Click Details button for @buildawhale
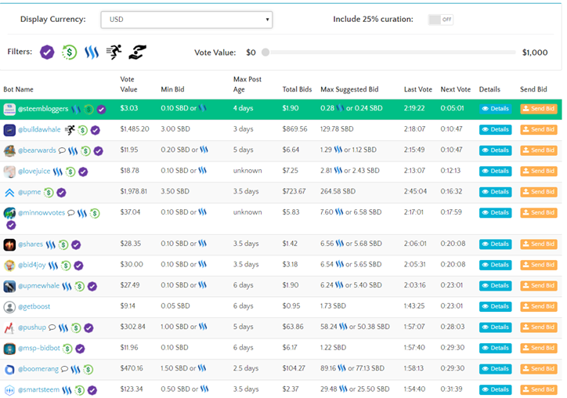This screenshot has height=398, width=567. point(496,129)
